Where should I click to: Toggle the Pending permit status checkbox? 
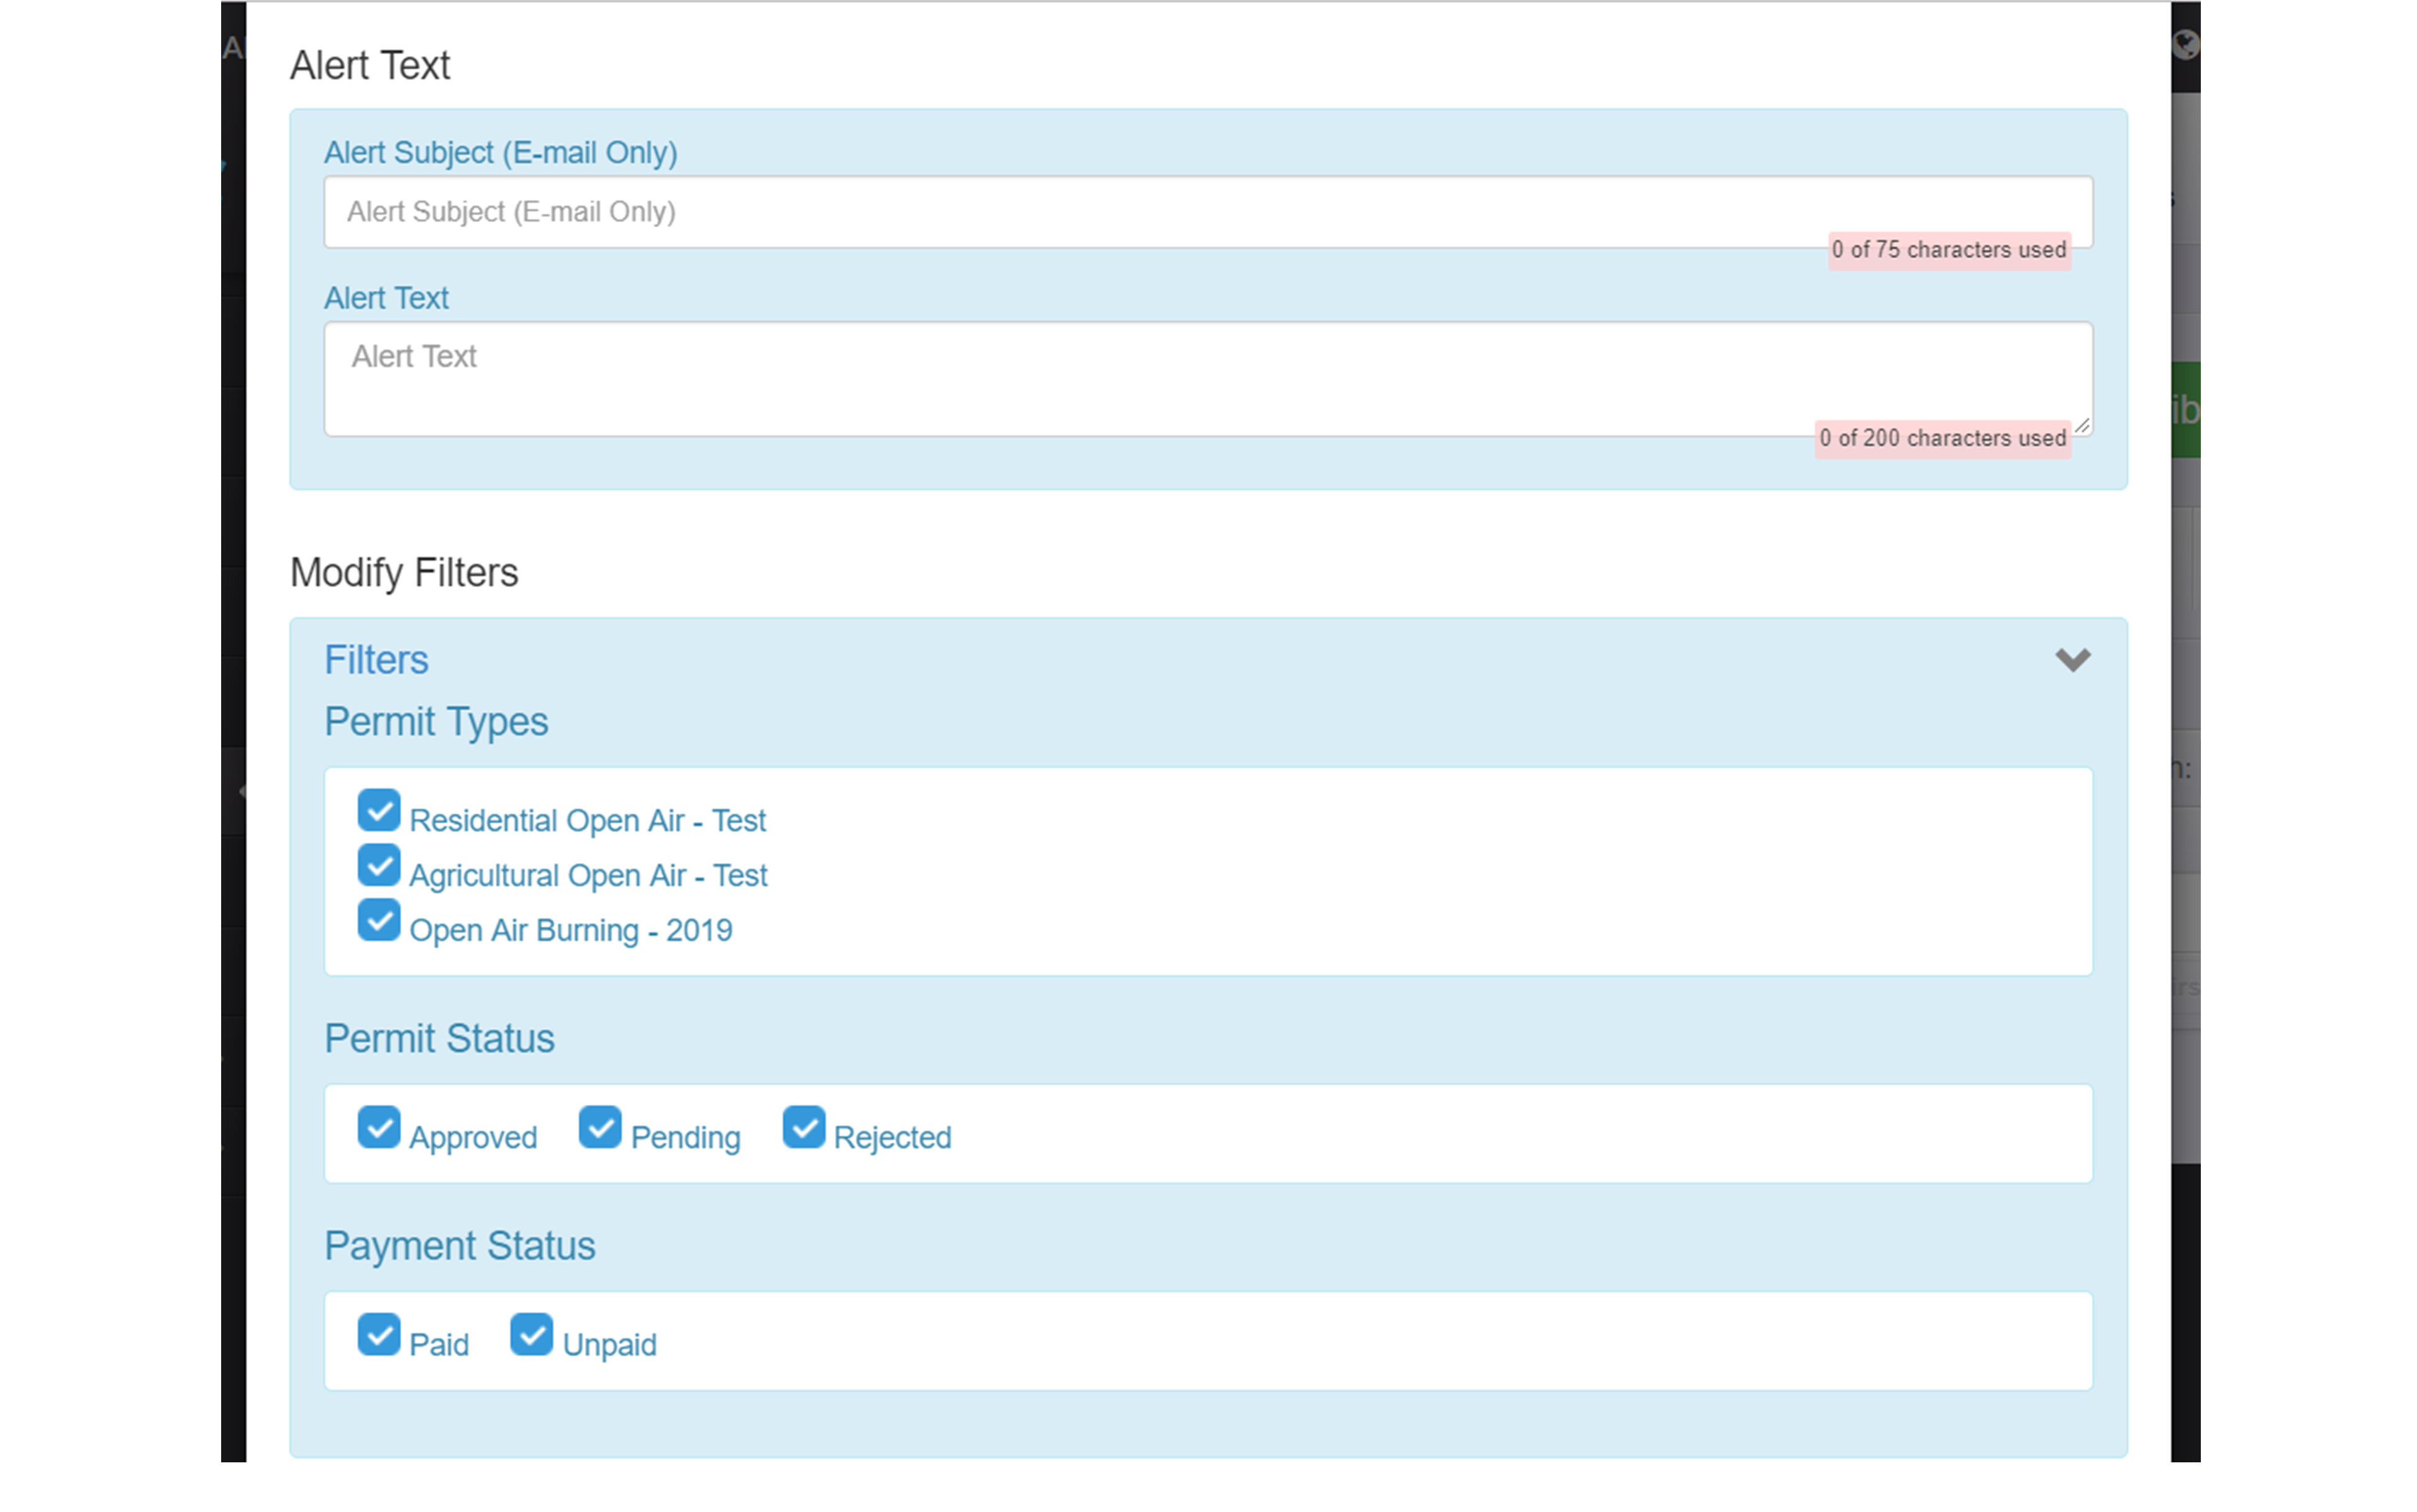click(x=600, y=1127)
